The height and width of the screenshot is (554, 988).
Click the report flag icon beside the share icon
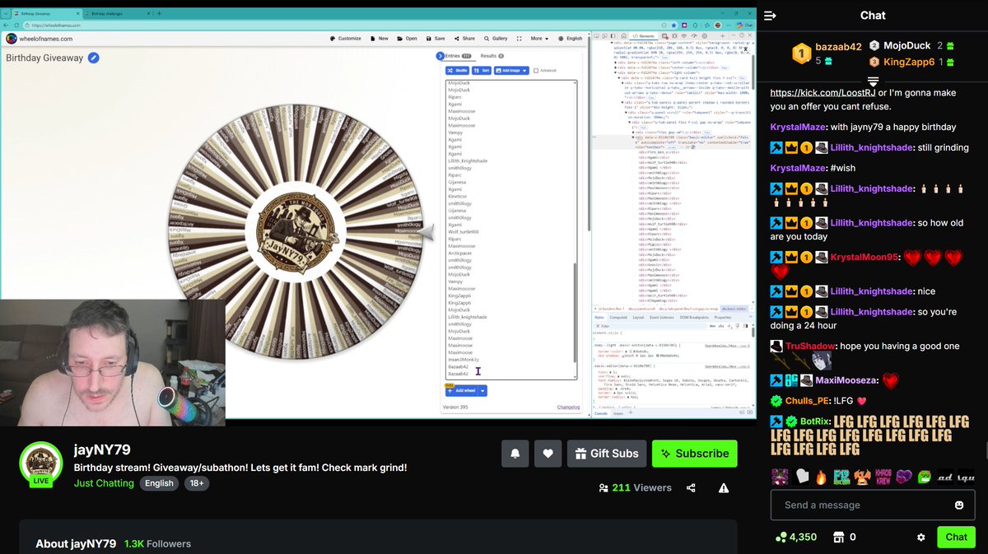(722, 487)
